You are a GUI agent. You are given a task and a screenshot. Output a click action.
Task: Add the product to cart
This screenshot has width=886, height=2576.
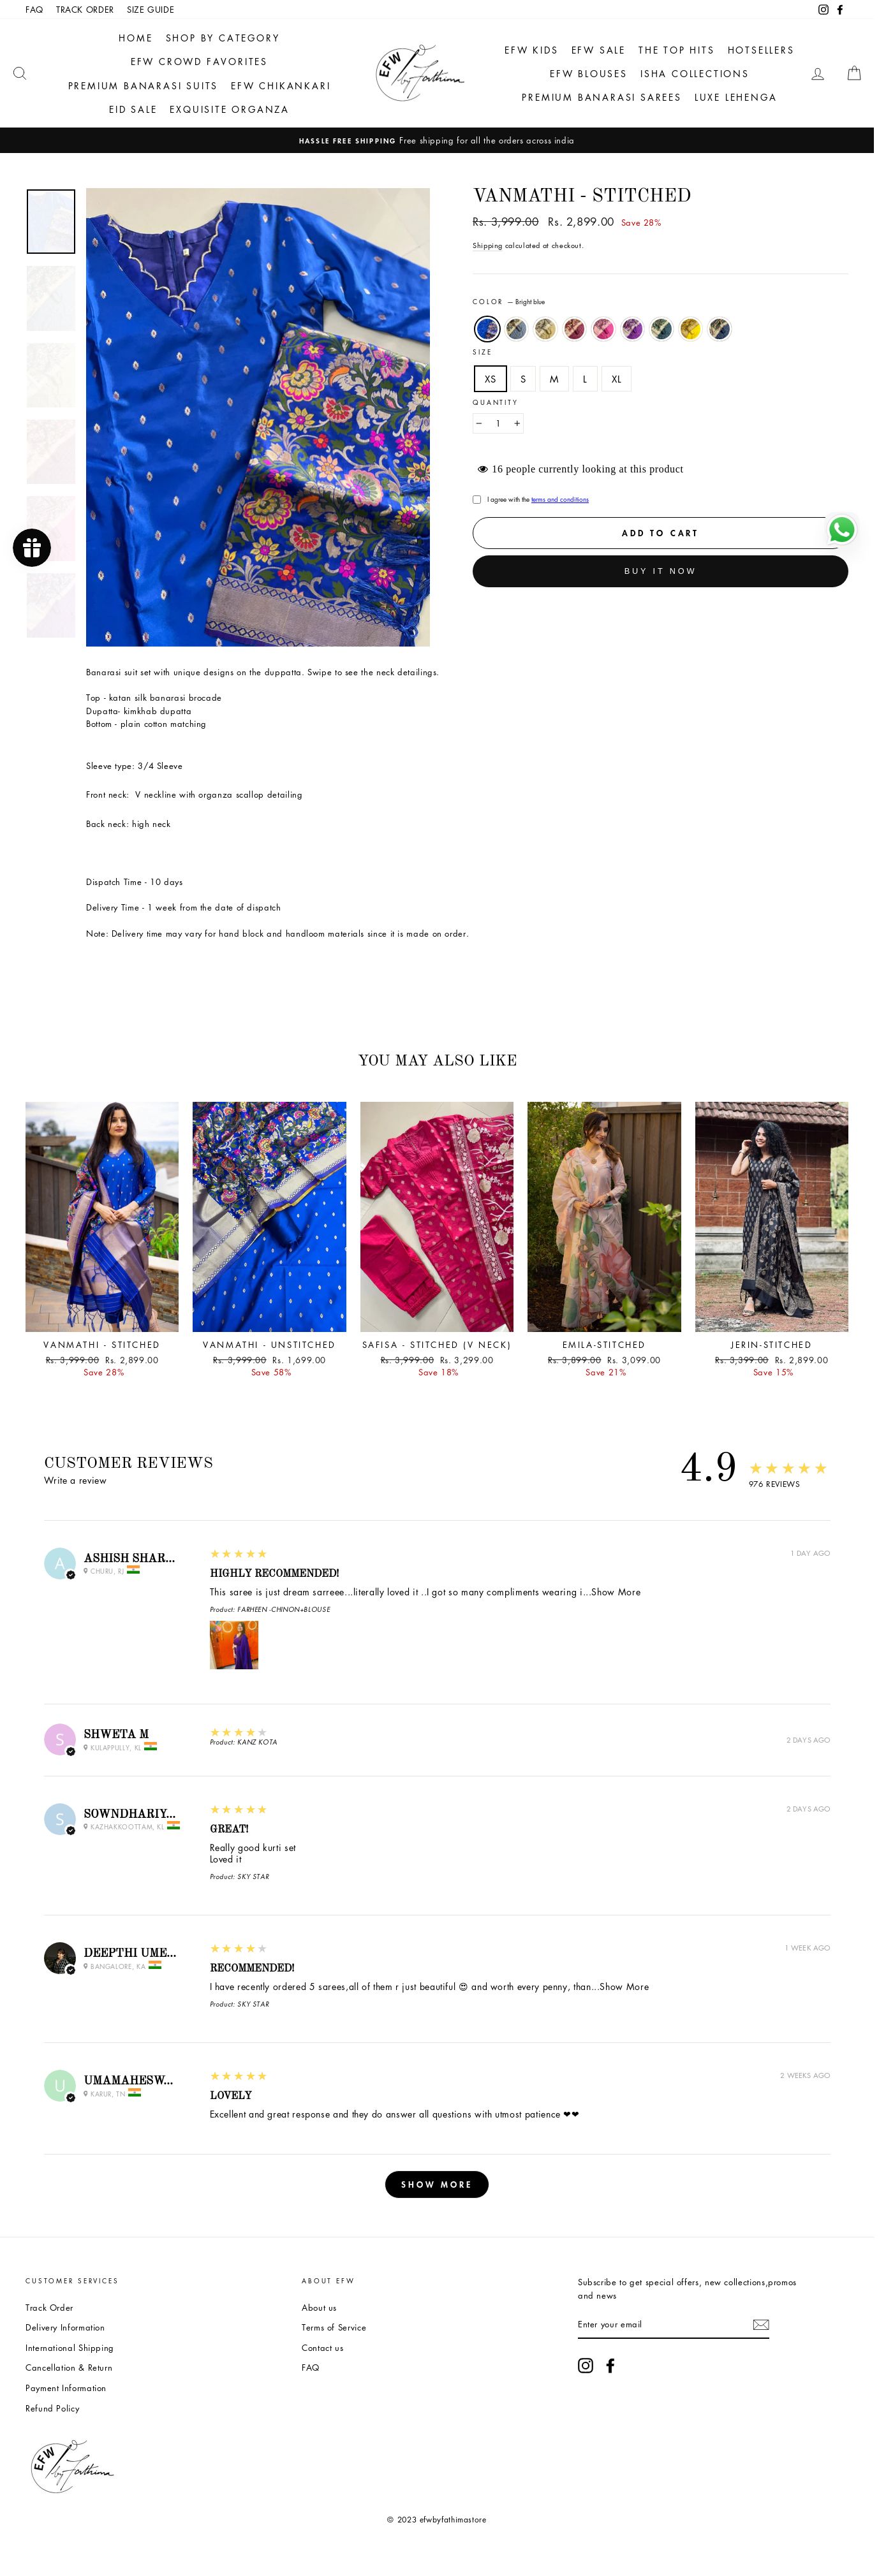click(x=668, y=540)
